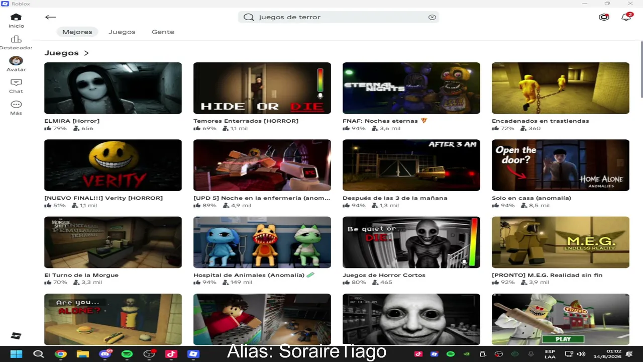
Task: Open the Eternal Nights FNAF thumbnail
Action: [411, 88]
